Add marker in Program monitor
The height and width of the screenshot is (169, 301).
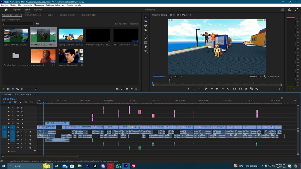(188, 89)
